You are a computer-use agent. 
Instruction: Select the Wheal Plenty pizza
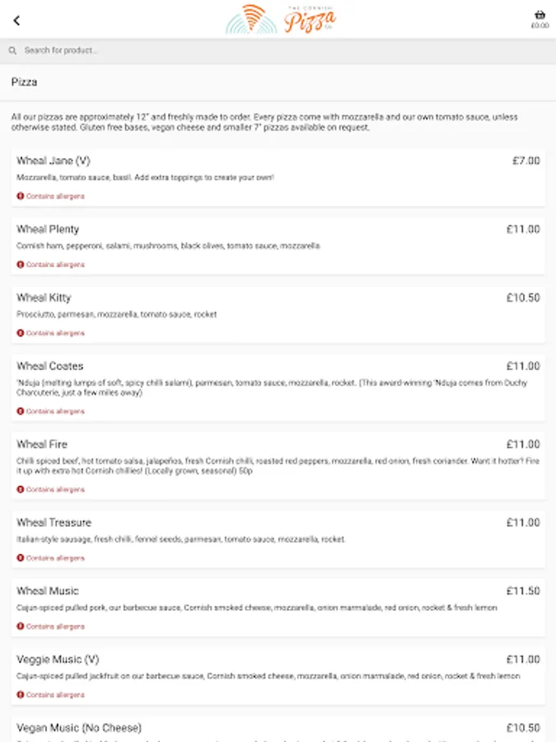pyautogui.click(x=48, y=229)
